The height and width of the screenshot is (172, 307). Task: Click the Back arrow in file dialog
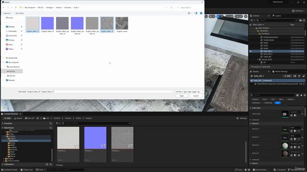click(3, 8)
